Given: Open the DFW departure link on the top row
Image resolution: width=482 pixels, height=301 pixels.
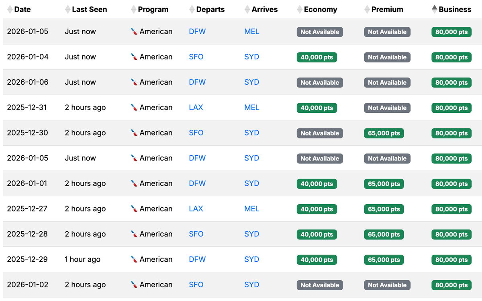Looking at the screenshot, I should click(x=197, y=32).
